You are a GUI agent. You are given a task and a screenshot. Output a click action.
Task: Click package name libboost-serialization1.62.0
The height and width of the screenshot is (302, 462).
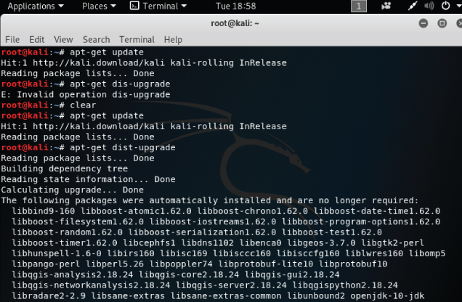tap(202, 232)
